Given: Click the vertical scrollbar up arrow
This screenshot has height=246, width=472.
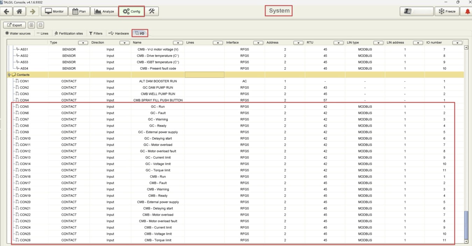Looking at the screenshot, I should (x=466, y=47).
